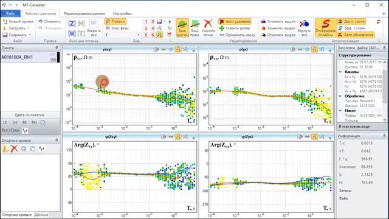
Task: Select view layout number 3
Action: pos(146,29)
